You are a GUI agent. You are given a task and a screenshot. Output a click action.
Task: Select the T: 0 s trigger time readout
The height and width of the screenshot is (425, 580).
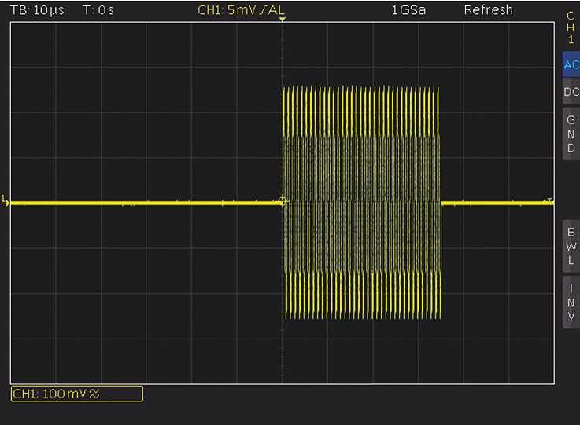[98, 10]
